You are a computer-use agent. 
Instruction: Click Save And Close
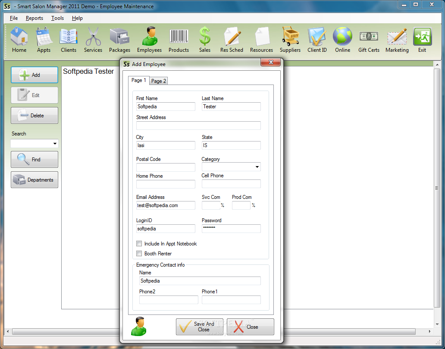pos(200,327)
